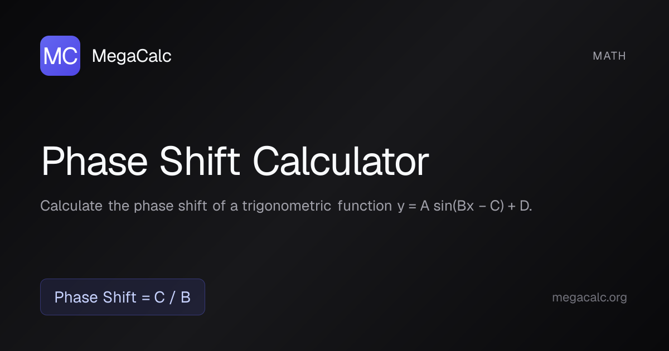This screenshot has height=351, width=669.
Task: Click the word Shift in the main title
Action: click(200, 162)
